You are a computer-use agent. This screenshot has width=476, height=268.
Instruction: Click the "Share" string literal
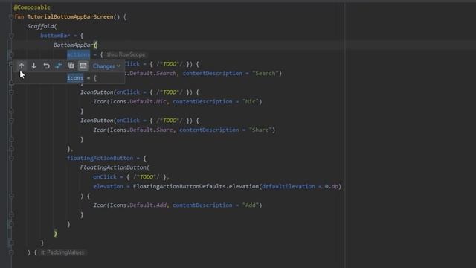click(x=260, y=130)
